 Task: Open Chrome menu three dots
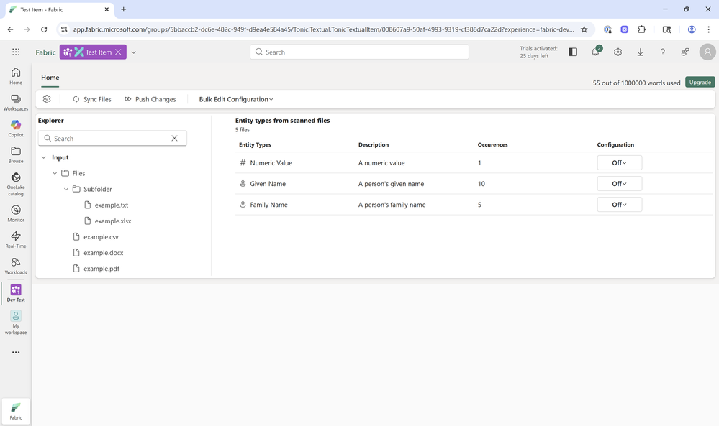pyautogui.click(x=708, y=29)
